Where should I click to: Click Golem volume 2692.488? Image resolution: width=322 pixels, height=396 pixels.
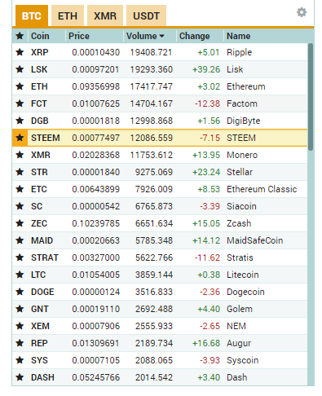[154, 309]
